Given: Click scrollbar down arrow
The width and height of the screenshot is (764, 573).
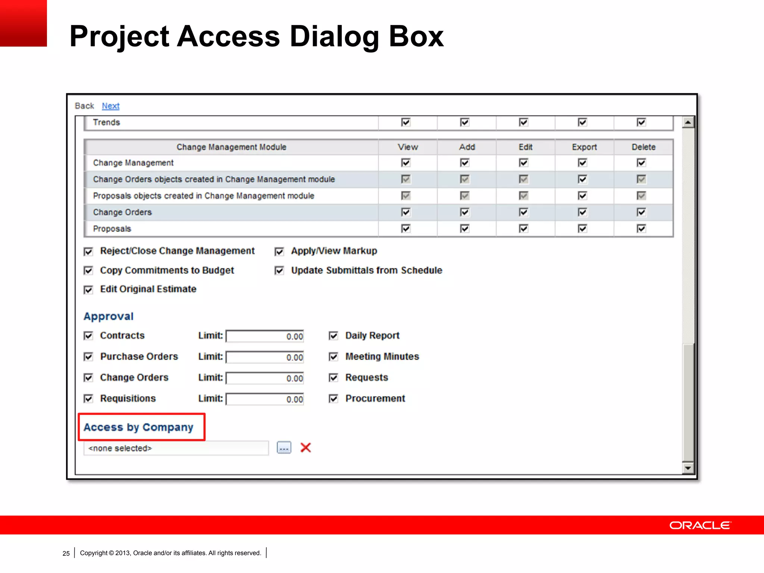Looking at the screenshot, I should [688, 468].
